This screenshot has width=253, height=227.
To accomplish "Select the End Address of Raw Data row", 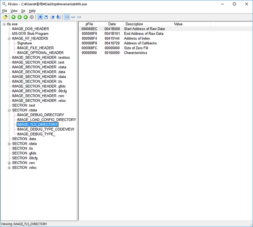I will (x=166, y=33).
